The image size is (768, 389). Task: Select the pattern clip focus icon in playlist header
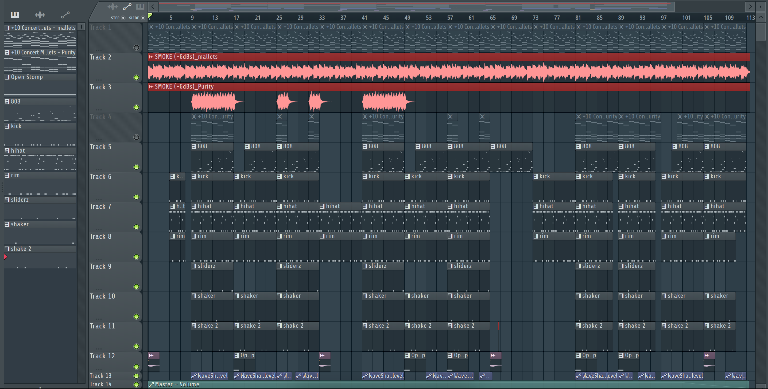pyautogui.click(x=140, y=7)
